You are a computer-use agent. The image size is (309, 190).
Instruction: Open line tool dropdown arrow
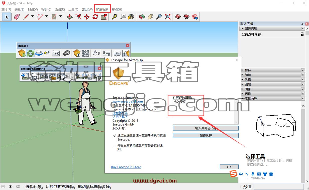click(33, 17)
